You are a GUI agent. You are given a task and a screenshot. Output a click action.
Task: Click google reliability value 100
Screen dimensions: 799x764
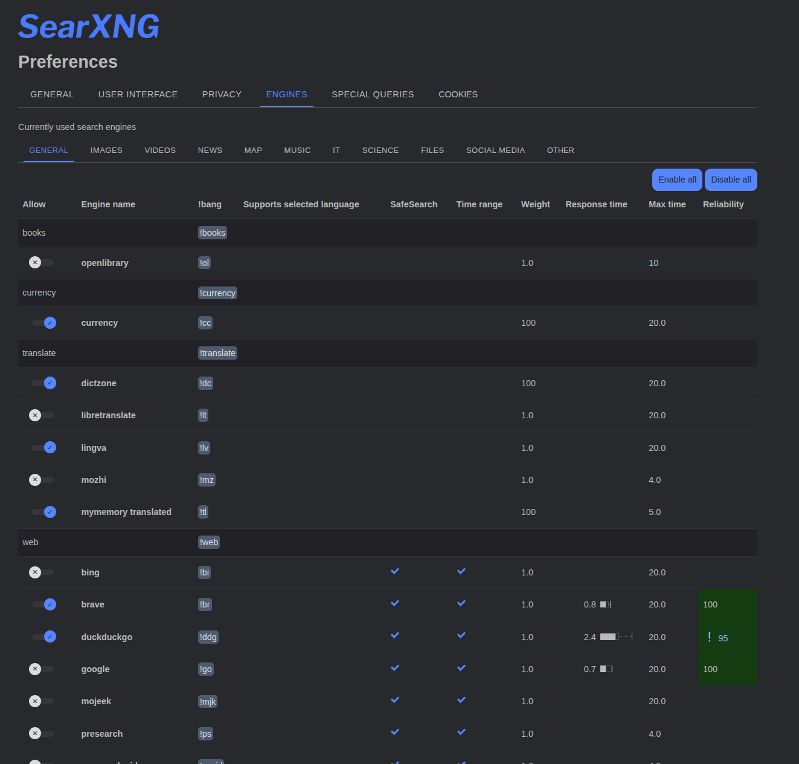click(x=710, y=669)
